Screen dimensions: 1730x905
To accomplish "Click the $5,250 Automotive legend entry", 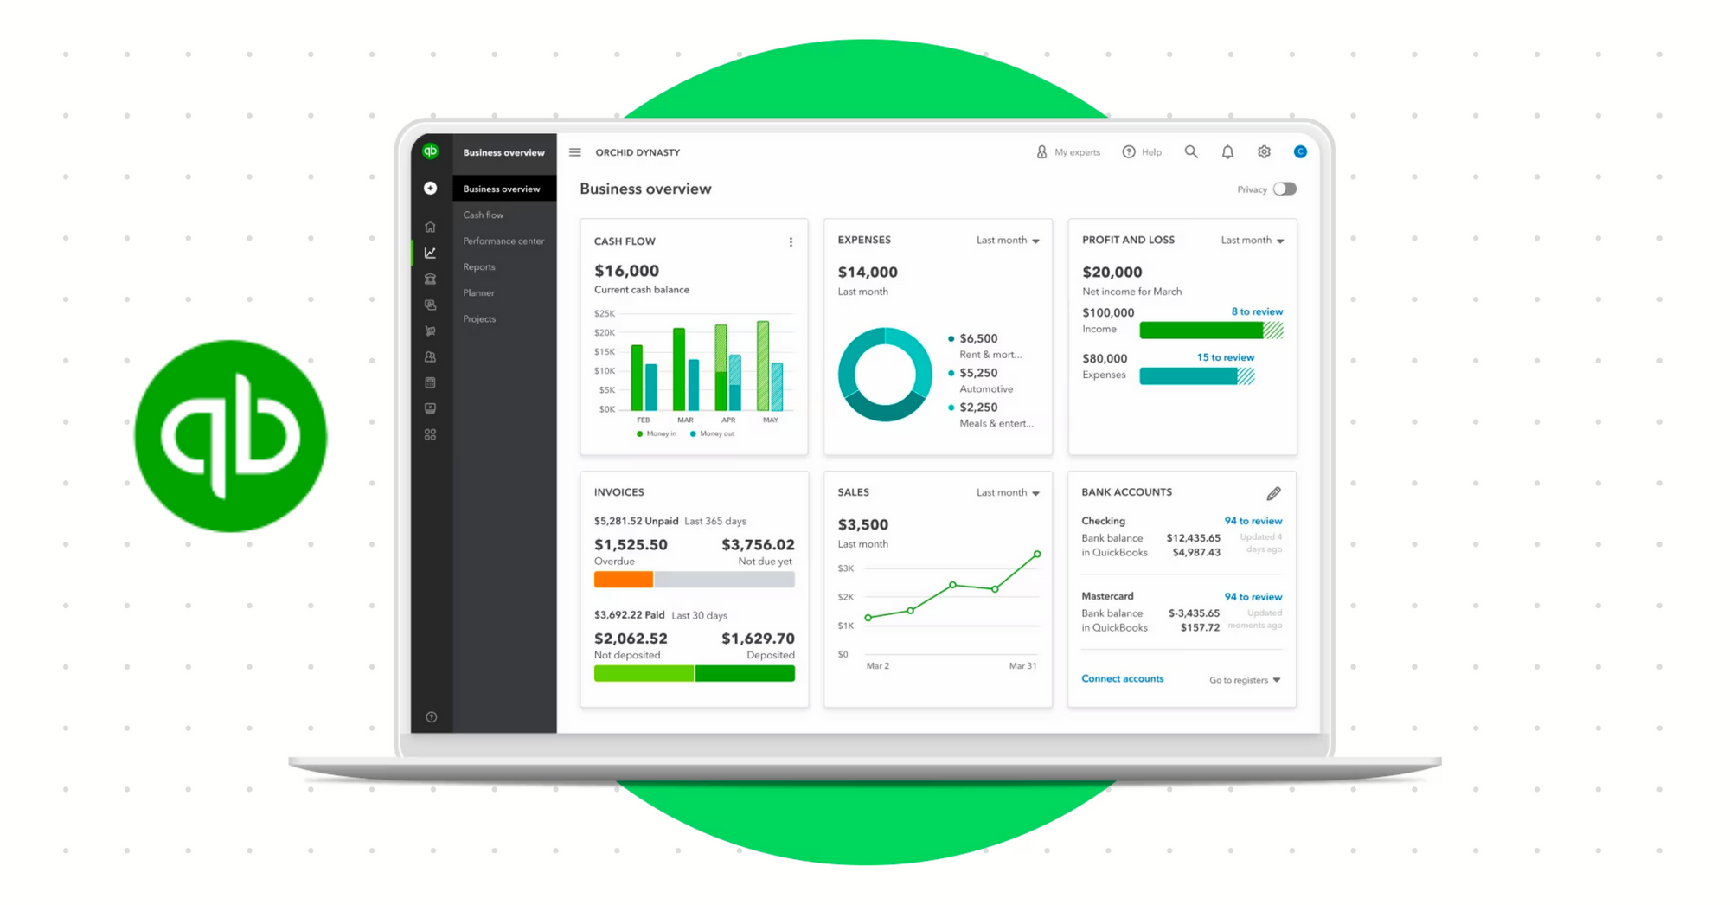I will click(981, 381).
